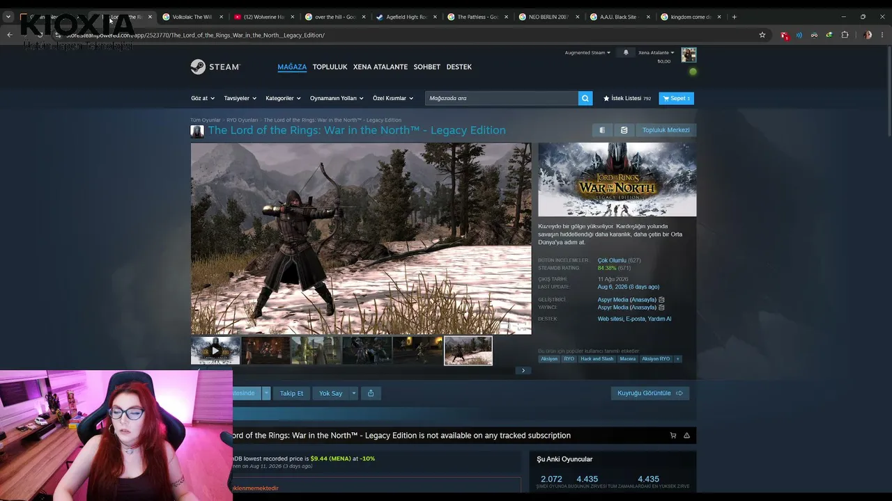Open the MAĞAZA tab

click(292, 67)
